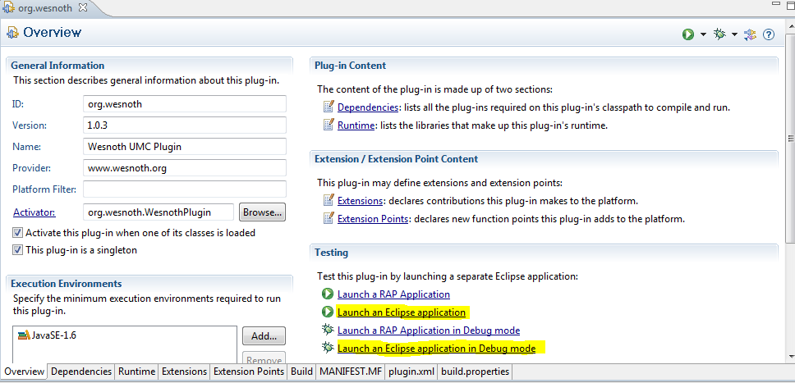Select the JavaSE-1.6 execution environment entry
Image resolution: width=795 pixels, height=383 pixels.
click(x=48, y=335)
